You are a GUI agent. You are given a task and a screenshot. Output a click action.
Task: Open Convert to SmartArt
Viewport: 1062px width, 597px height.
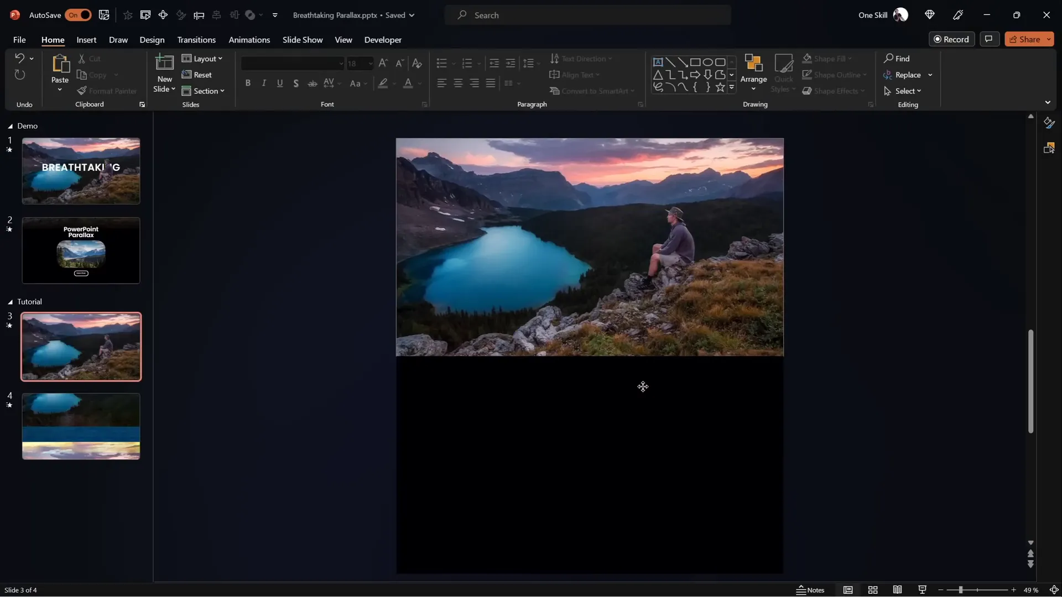tap(592, 91)
